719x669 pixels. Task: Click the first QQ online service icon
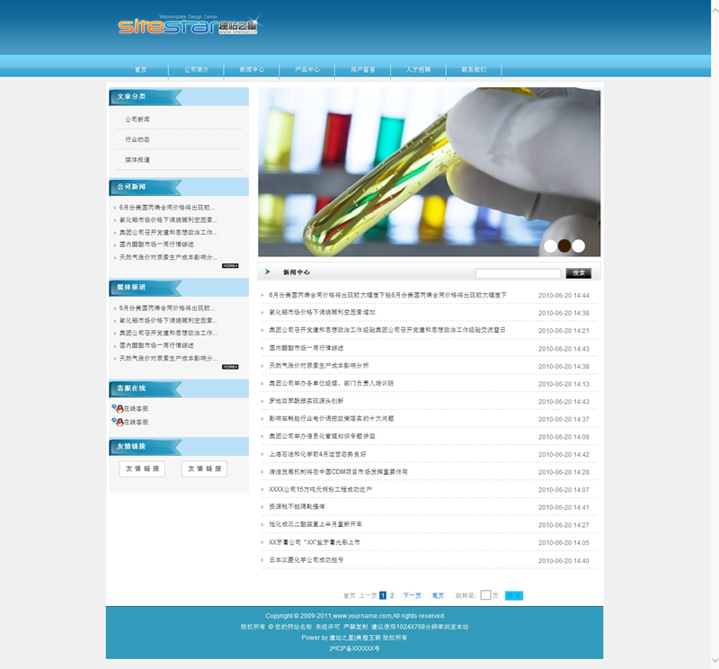point(118,408)
